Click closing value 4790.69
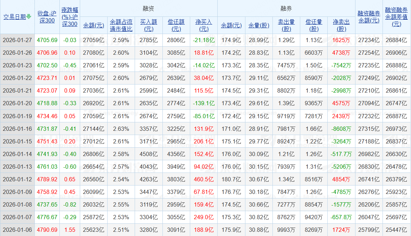This screenshot has height=236, width=411. point(47,230)
